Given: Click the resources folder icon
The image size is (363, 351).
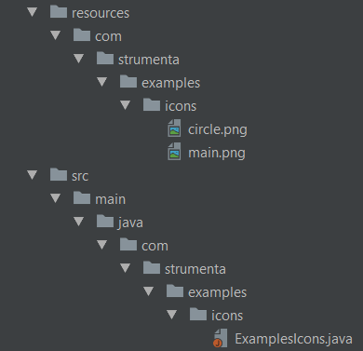Looking at the screenshot, I should coord(59,12).
